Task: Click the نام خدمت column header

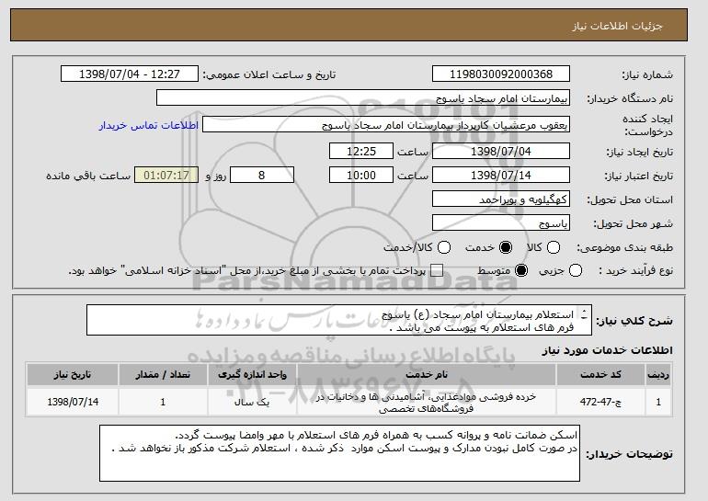Action: tap(427, 375)
